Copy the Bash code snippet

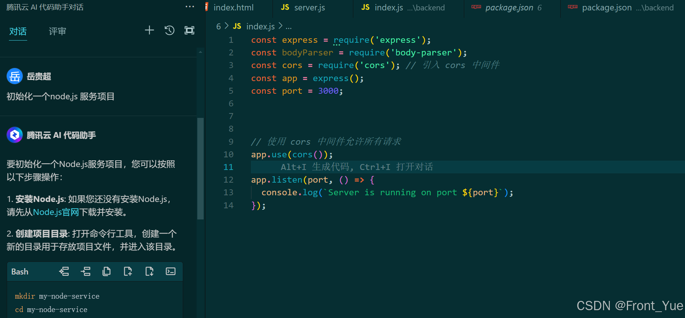106,272
